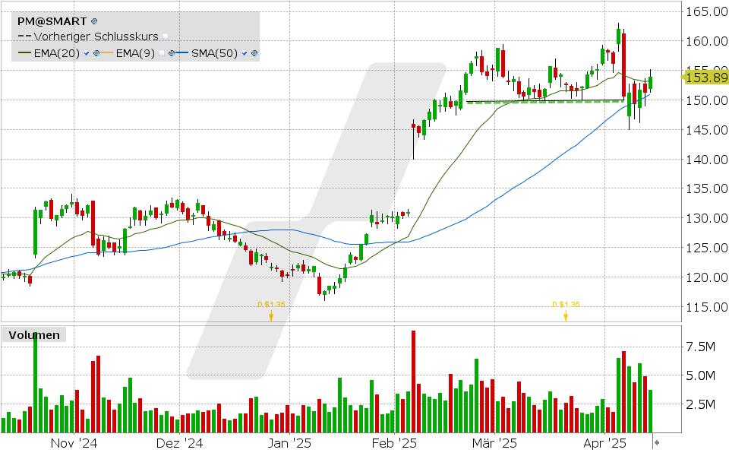
Task: Click the blue SMA(50) line color sample
Action: click(x=181, y=52)
